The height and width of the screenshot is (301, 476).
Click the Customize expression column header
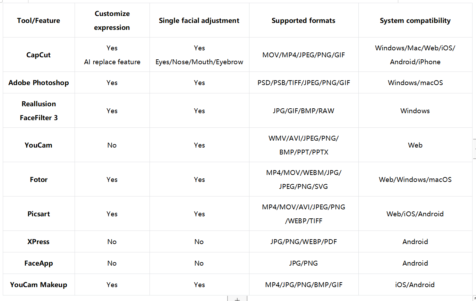(112, 20)
